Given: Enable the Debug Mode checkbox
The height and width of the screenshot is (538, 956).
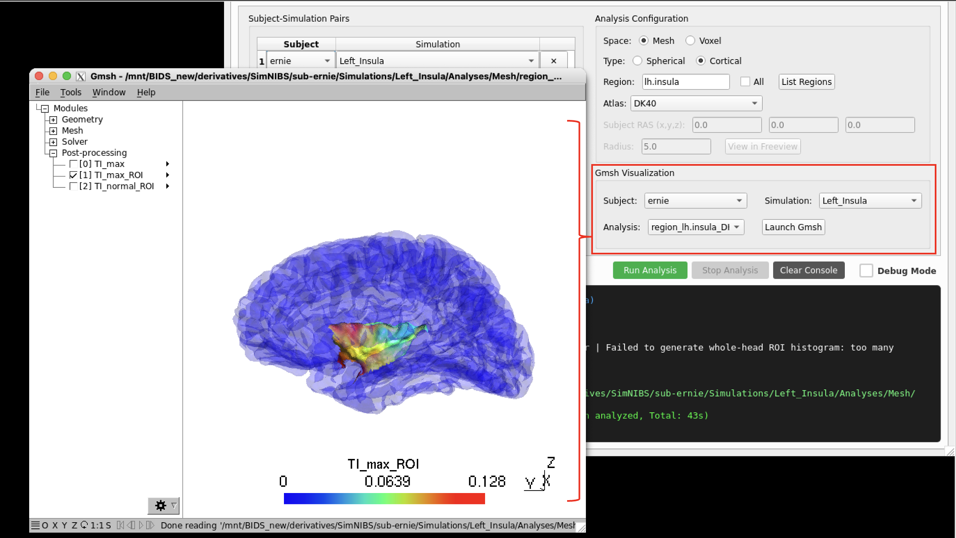Looking at the screenshot, I should (866, 271).
